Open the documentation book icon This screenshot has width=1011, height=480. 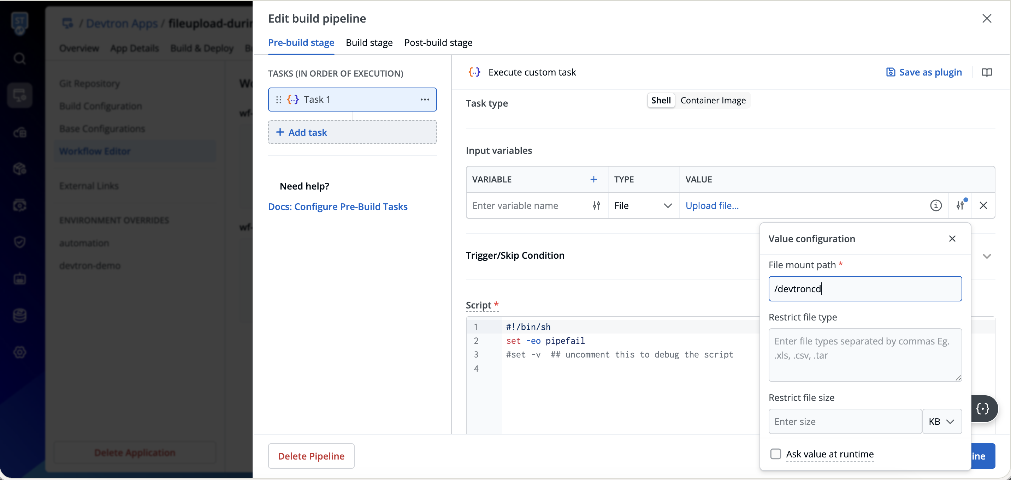pos(987,72)
